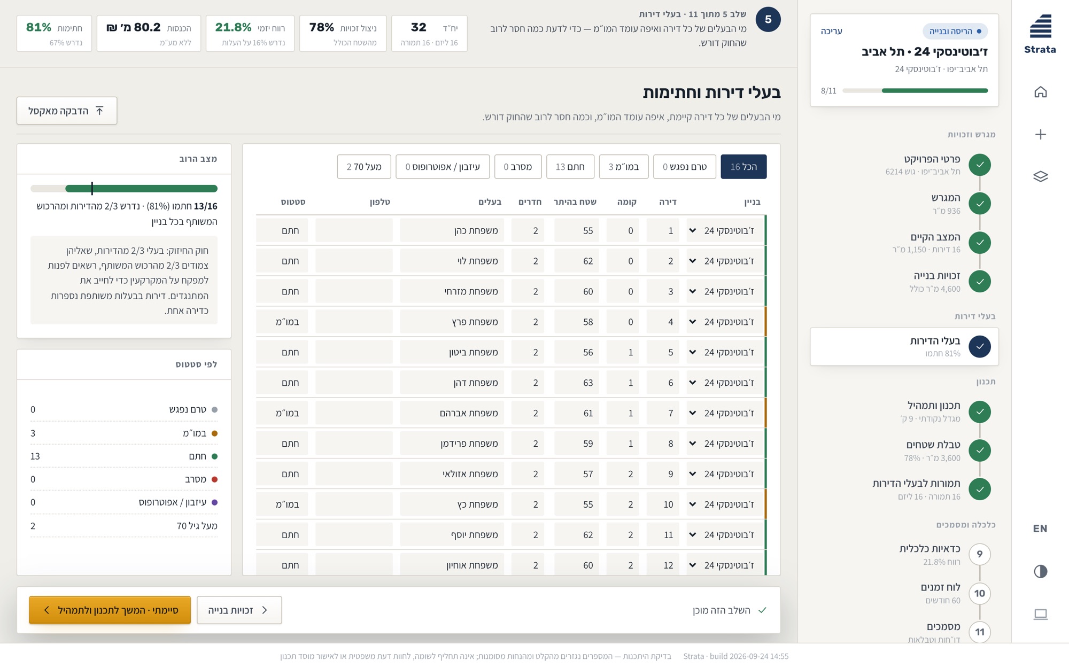Screen dimensions: 1069x668
Task: Click the הדבקה מאקסל paste button
Action: point(67,111)
